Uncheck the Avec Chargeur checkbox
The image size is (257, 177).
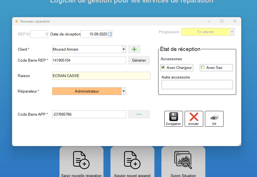pyautogui.click(x=163, y=68)
